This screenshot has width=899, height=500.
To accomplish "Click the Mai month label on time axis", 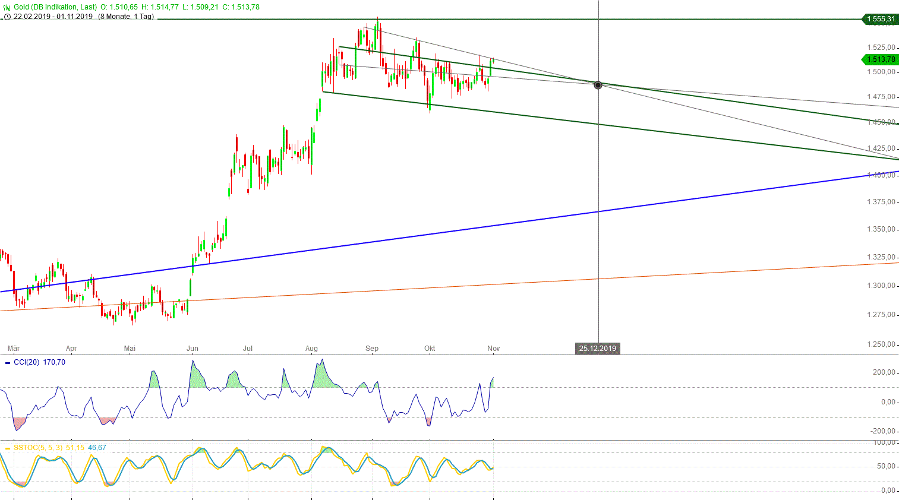I will (130, 349).
